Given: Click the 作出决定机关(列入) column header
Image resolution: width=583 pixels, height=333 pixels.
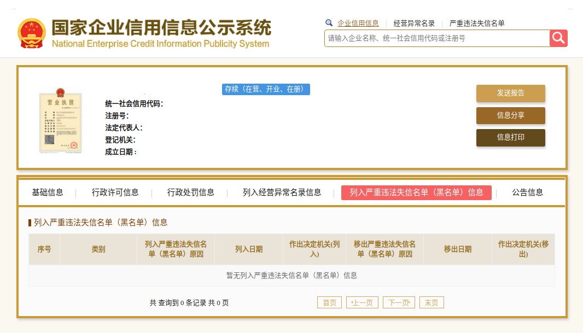Looking at the screenshot, I should pos(314,249).
